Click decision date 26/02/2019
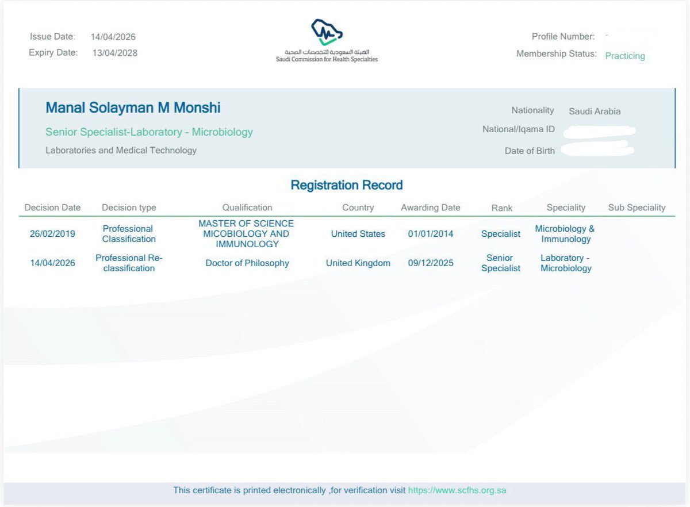 click(52, 234)
